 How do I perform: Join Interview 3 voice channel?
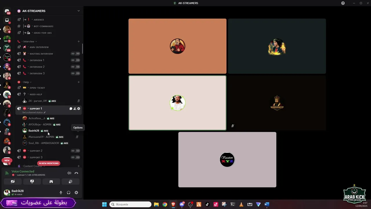tap(48, 73)
